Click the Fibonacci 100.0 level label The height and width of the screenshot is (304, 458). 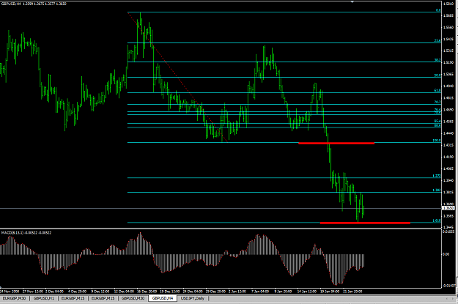click(437, 141)
